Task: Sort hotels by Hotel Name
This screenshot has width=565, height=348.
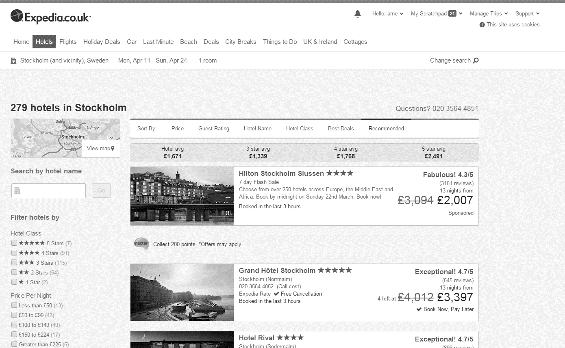Action: [x=258, y=129]
